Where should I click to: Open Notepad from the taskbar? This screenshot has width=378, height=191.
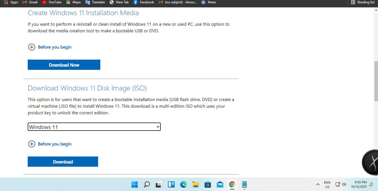[244, 184]
